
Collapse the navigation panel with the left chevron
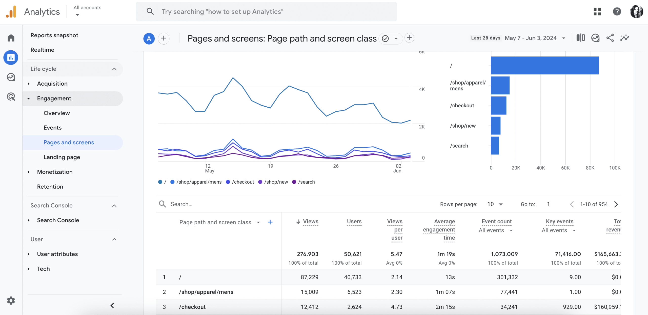pos(112,306)
